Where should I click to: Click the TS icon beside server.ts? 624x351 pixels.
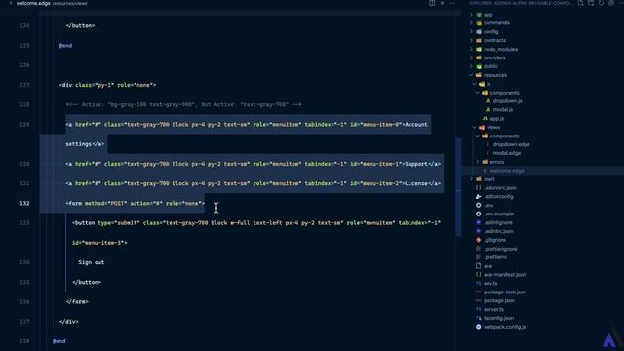pos(479,309)
